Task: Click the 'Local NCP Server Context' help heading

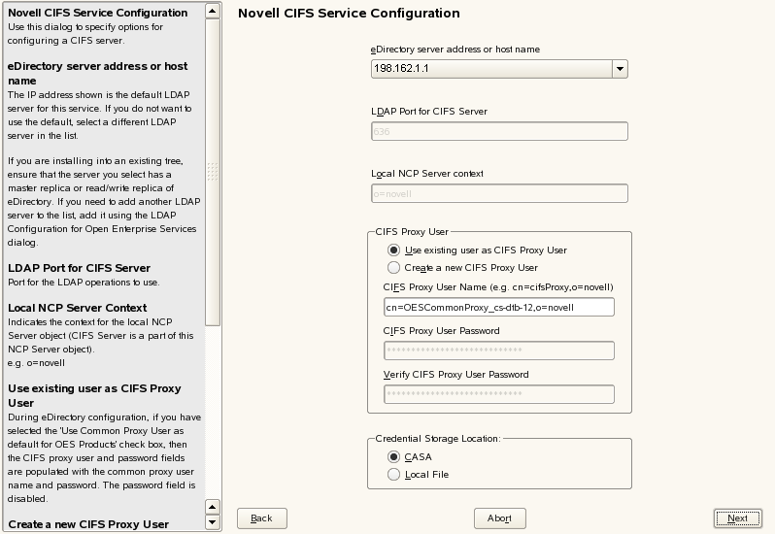Action: point(77,308)
